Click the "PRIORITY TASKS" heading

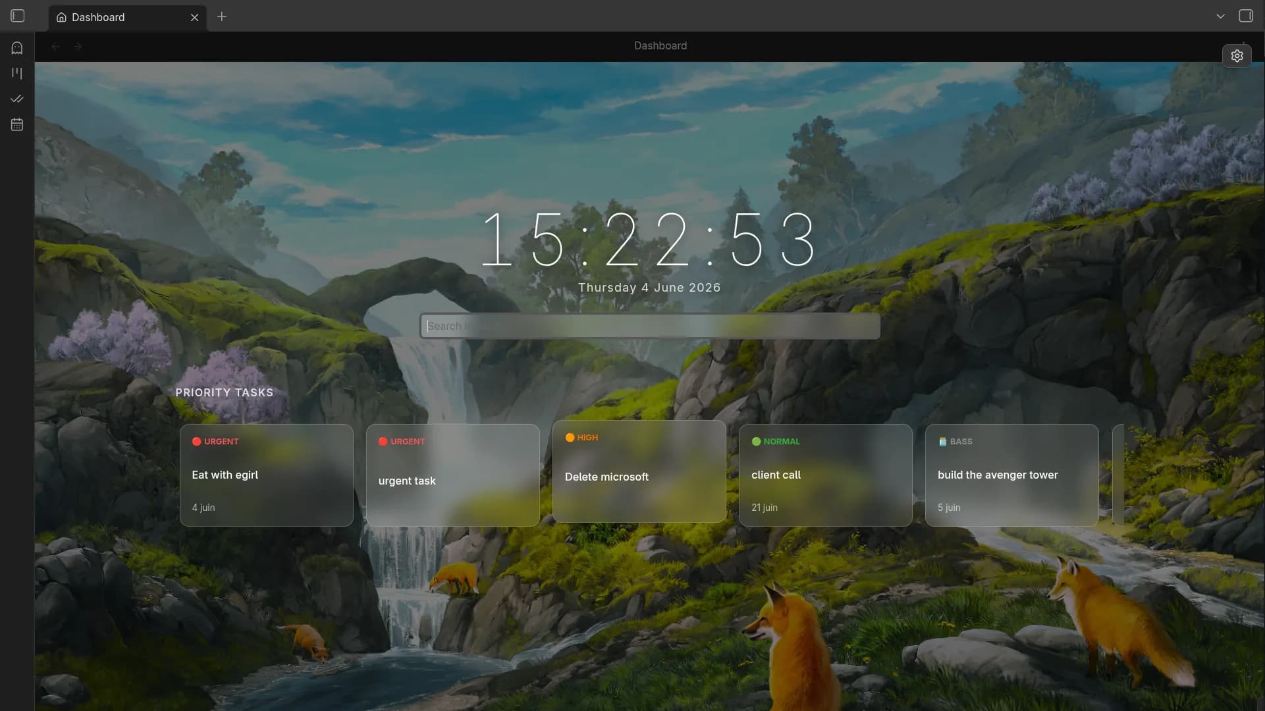pos(225,392)
